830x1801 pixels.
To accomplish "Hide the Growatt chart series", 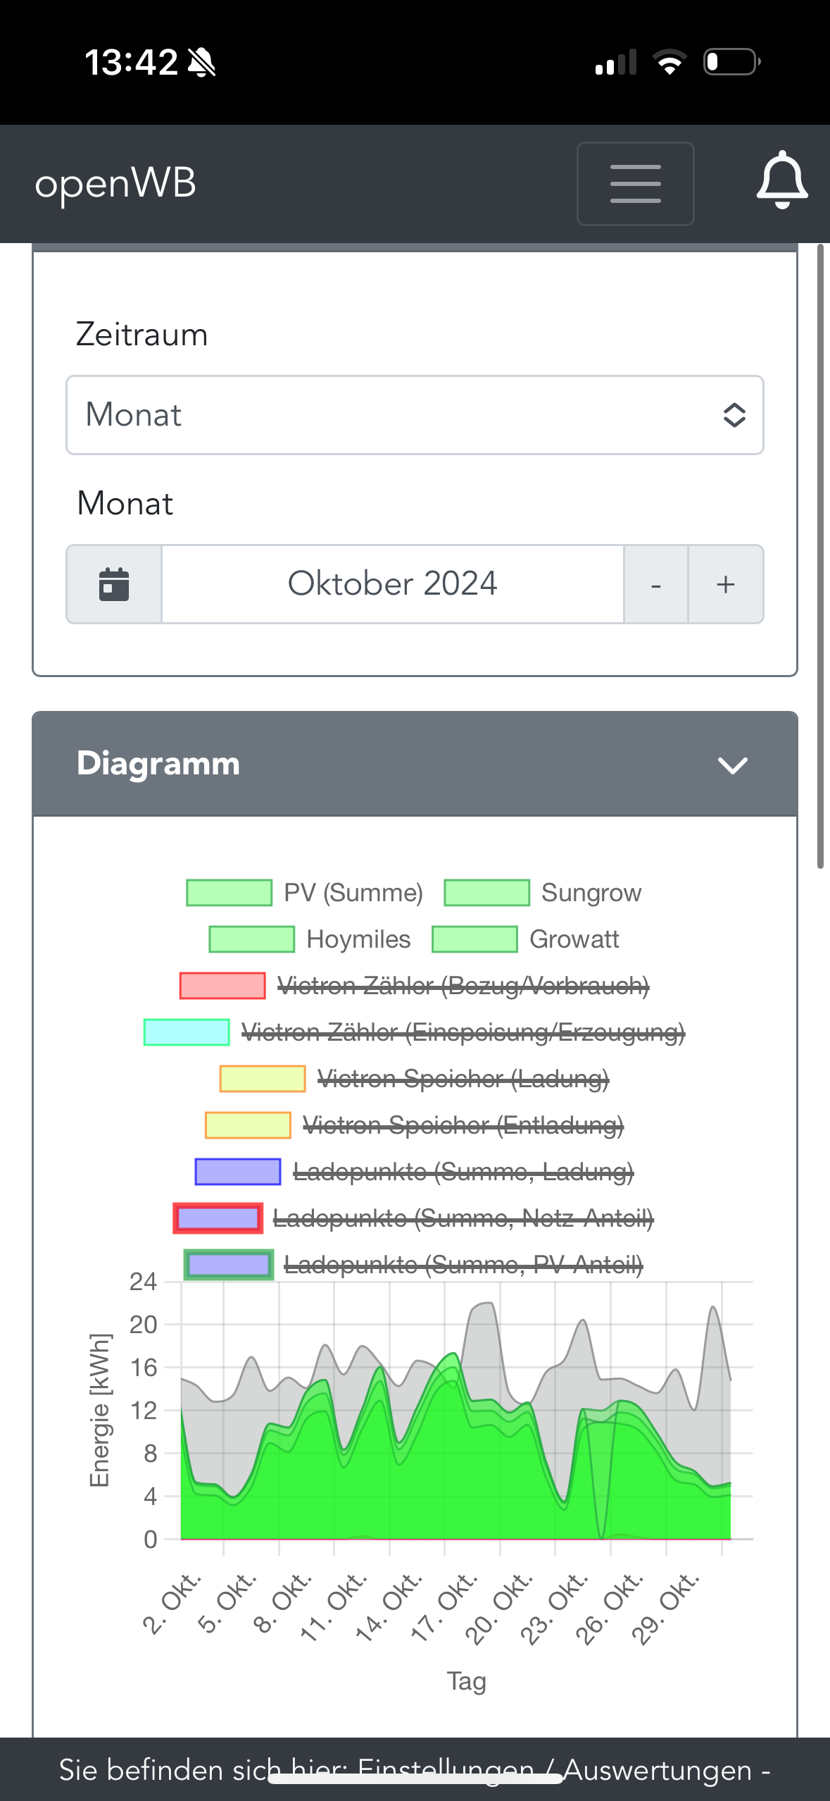I will [x=525, y=939].
